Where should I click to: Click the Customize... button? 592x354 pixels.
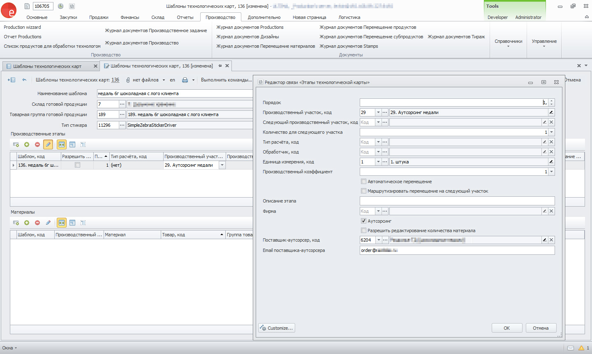277,328
